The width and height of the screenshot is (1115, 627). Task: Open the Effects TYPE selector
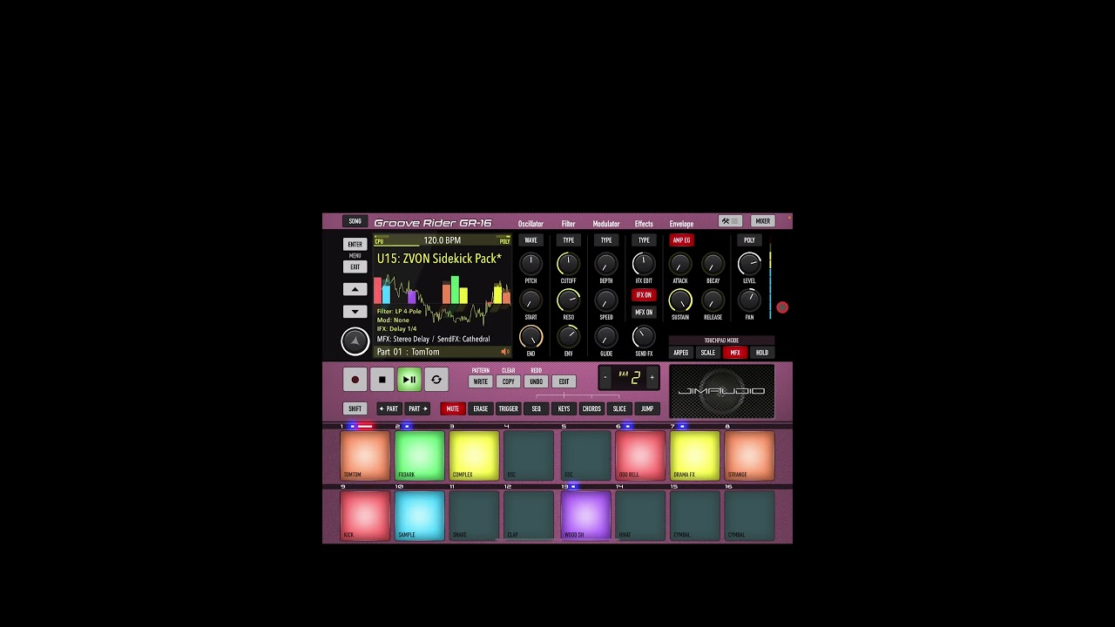(x=644, y=240)
